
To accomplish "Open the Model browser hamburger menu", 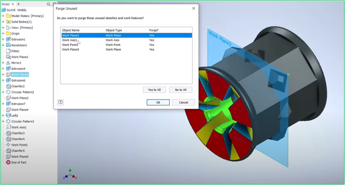I will click(54, 4).
